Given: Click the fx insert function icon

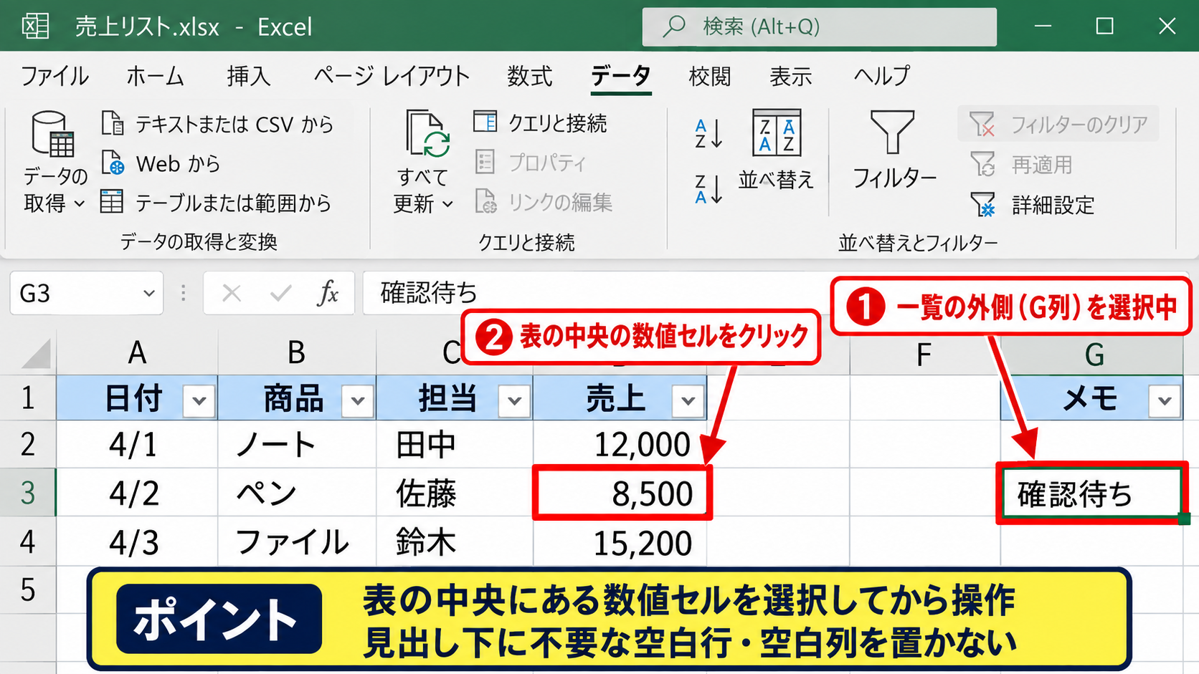Looking at the screenshot, I should coord(328,293).
